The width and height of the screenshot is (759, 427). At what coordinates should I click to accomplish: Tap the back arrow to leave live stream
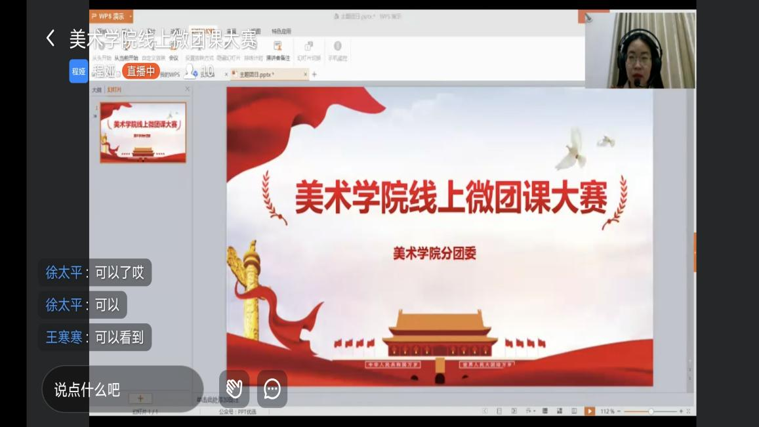pos(51,38)
